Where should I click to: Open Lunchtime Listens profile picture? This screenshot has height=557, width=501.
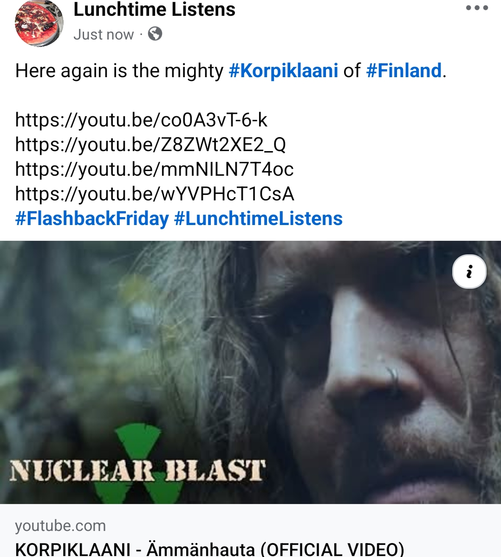point(39,23)
